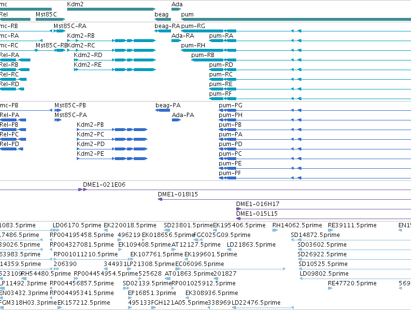The width and height of the screenshot is (411, 310).
Task: Click the SD14872.5prime EST label
Action: 315,235
